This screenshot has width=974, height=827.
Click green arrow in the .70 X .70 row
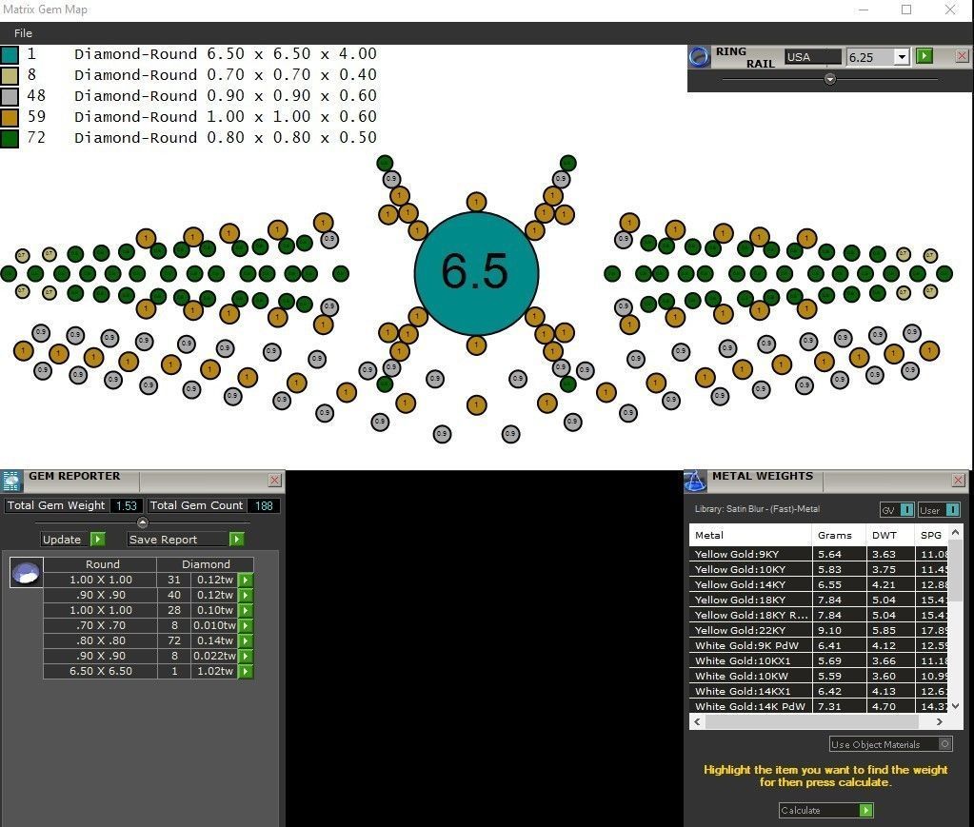click(x=246, y=625)
